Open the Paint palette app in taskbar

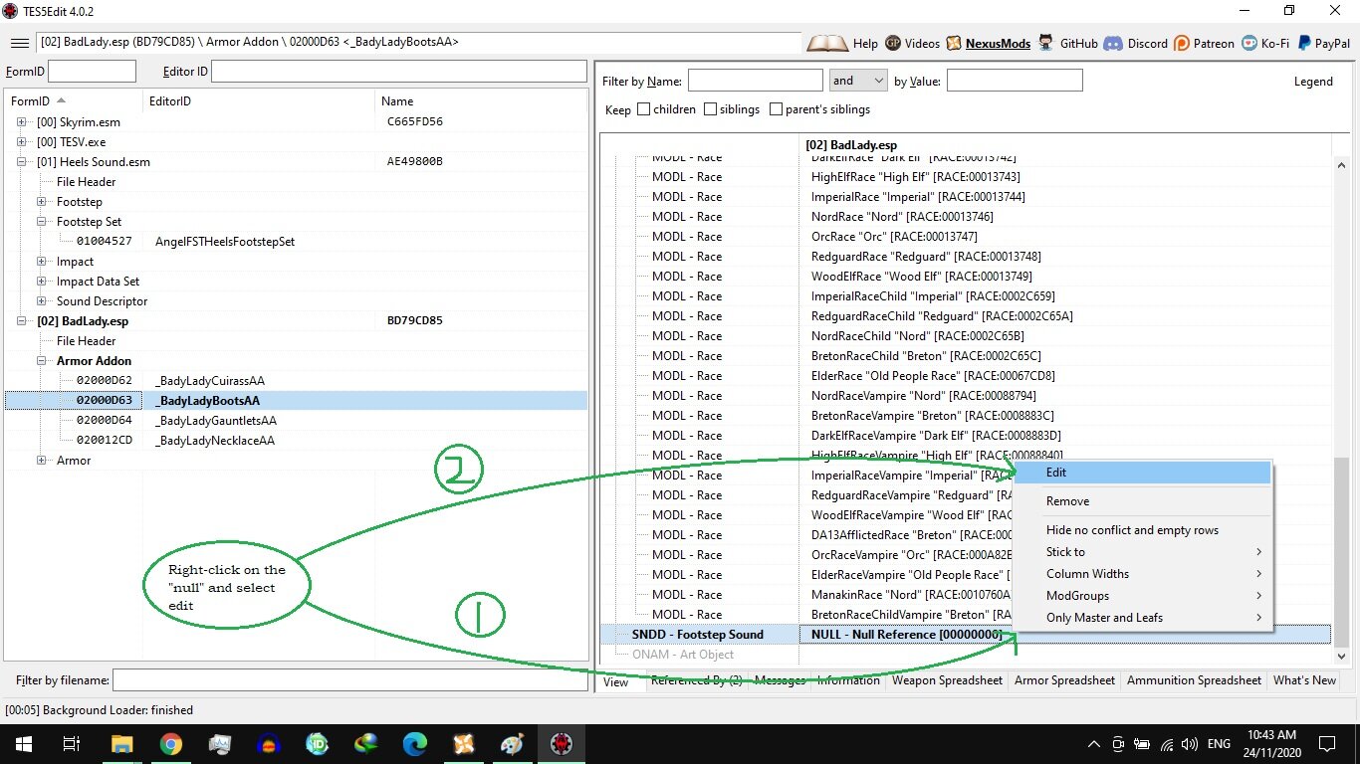click(x=512, y=744)
